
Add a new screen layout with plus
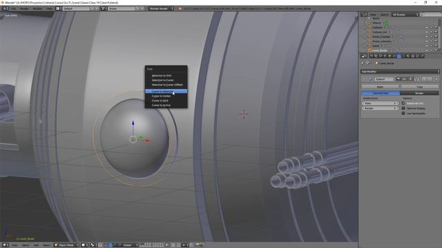coord(92,9)
